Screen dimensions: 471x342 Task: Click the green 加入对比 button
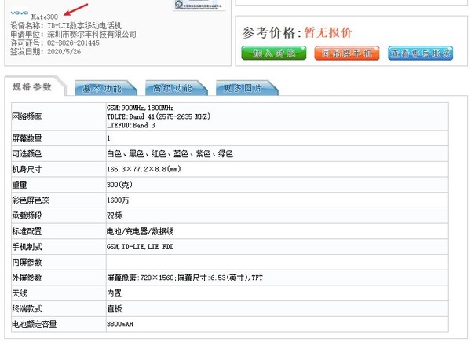click(x=274, y=53)
